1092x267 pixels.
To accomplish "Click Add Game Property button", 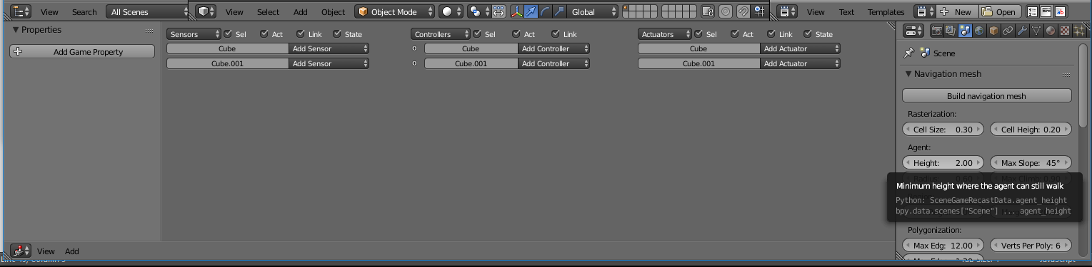I will click(x=82, y=52).
